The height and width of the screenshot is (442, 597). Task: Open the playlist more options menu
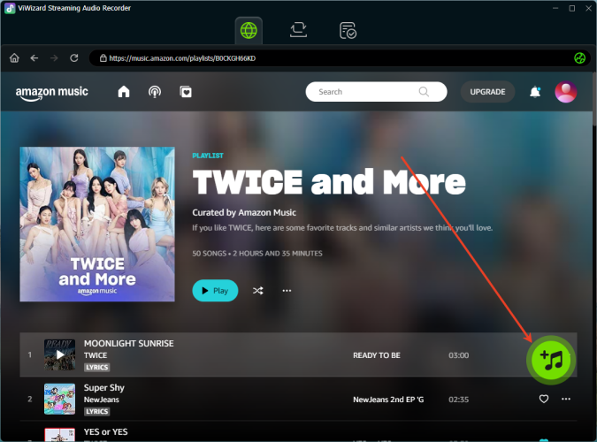(x=287, y=291)
